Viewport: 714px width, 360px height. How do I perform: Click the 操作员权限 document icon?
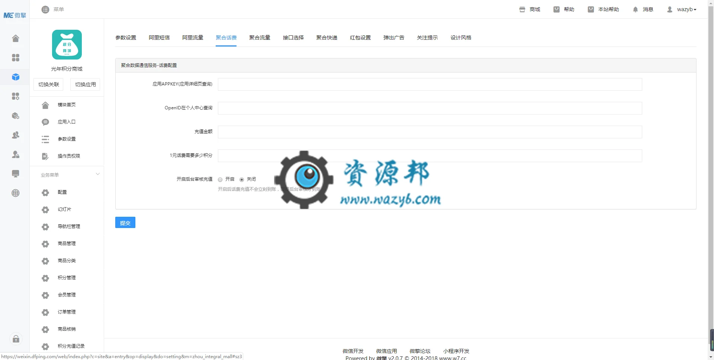pyautogui.click(x=45, y=156)
